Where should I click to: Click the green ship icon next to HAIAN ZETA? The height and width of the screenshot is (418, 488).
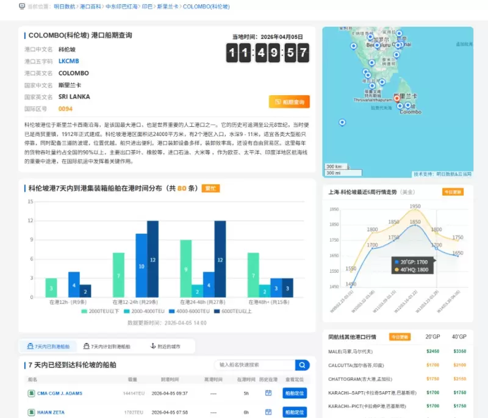point(32,413)
